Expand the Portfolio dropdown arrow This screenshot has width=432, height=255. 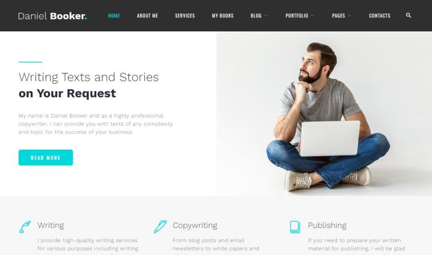[x=312, y=15]
